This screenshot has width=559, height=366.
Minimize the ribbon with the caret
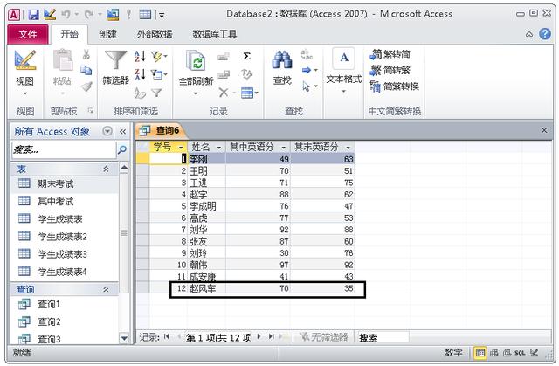click(x=529, y=34)
